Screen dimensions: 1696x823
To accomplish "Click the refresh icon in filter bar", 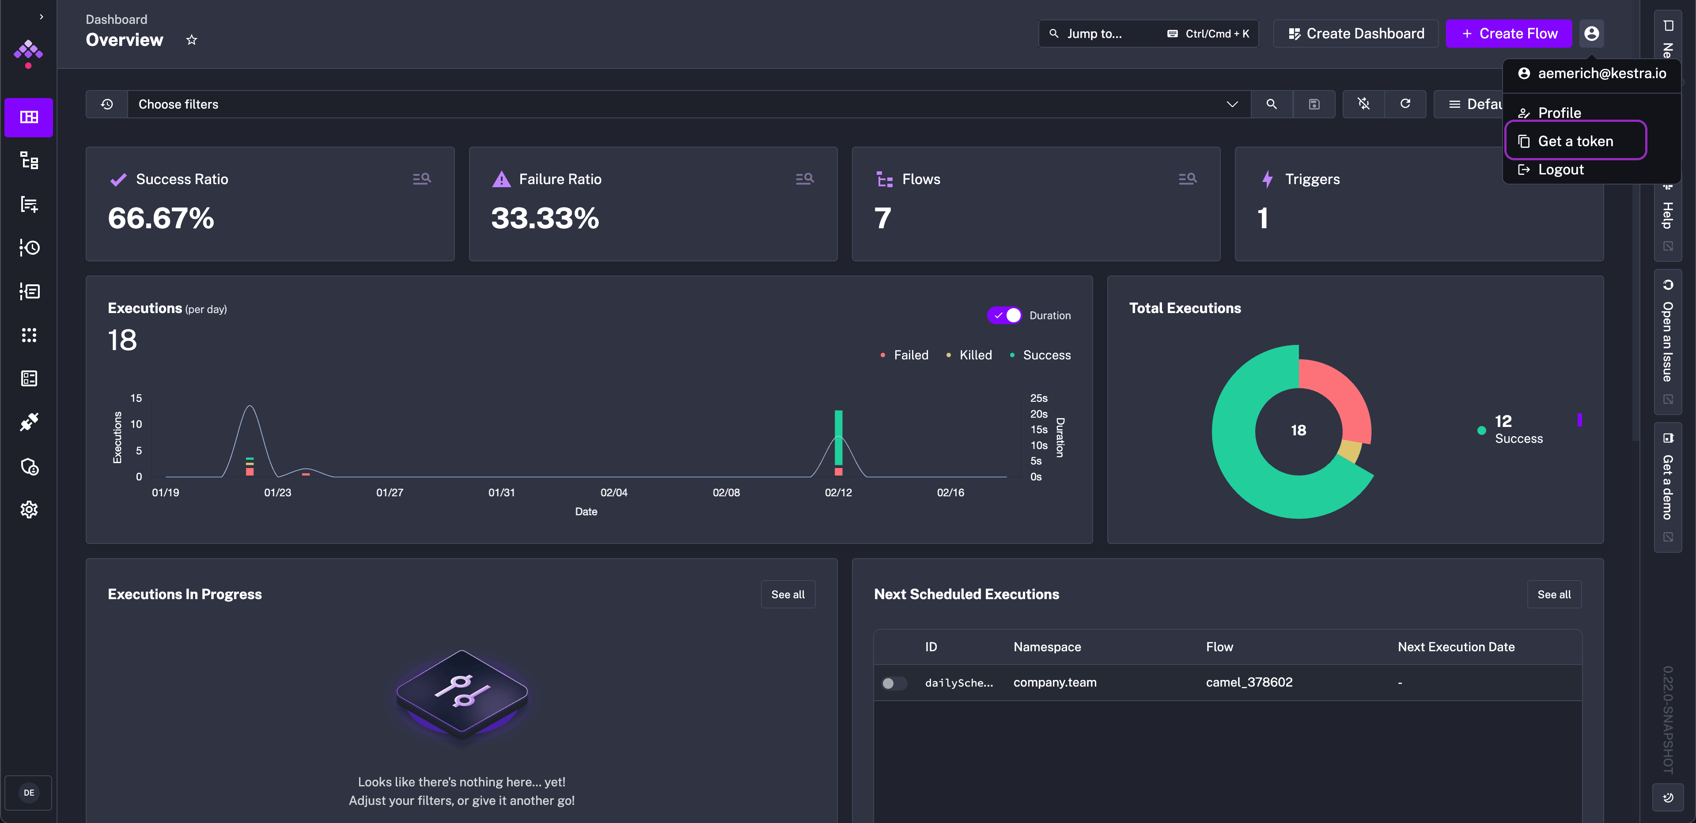I will (1405, 104).
